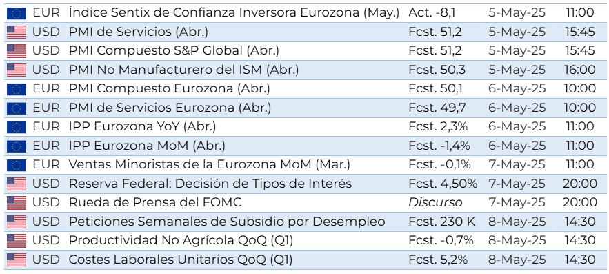Click the US flag beside Reserva Federal decision row
This screenshot has width=609, height=274.
click(17, 184)
